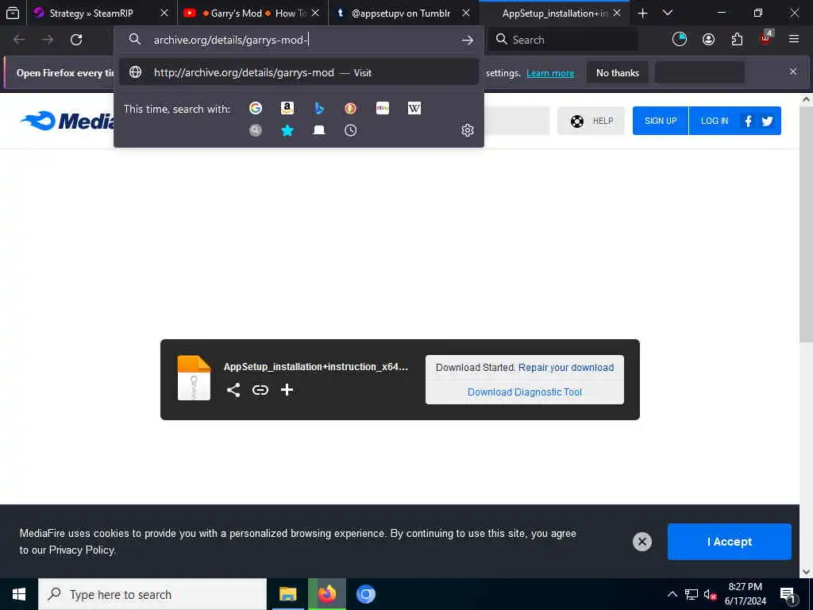
Task: Close the Firefox notification bar
Action: [x=793, y=71]
